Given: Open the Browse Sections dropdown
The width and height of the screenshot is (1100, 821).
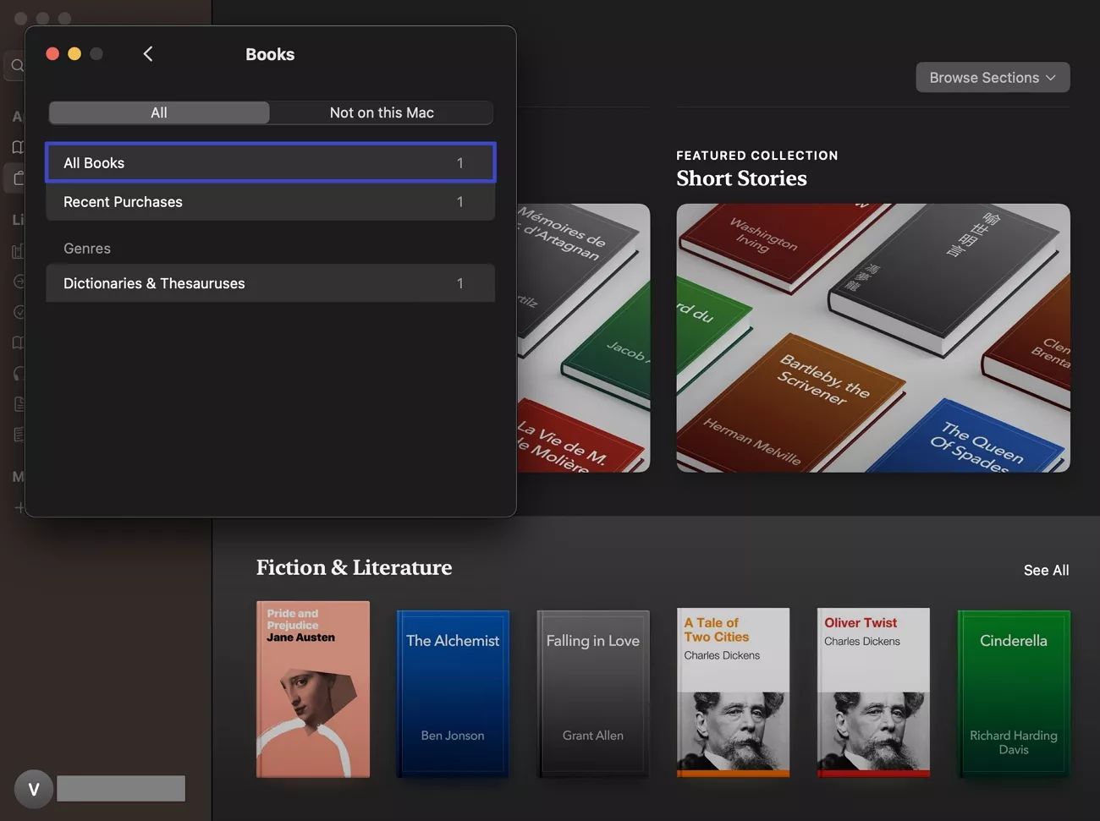Looking at the screenshot, I should (x=992, y=77).
